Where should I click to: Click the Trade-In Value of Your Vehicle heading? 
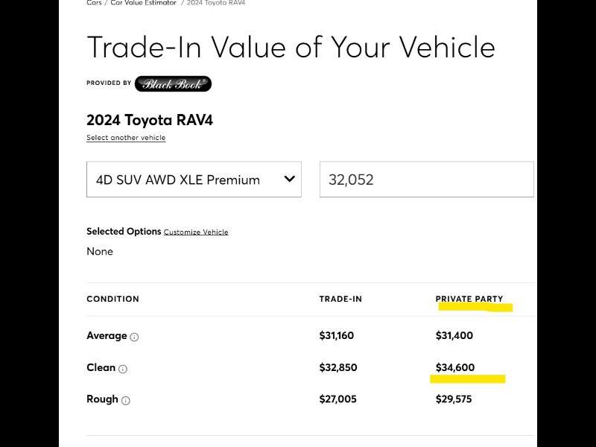click(x=291, y=47)
